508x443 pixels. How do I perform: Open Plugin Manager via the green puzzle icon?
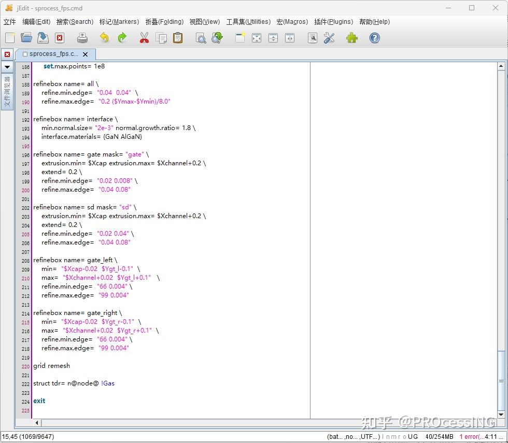352,38
